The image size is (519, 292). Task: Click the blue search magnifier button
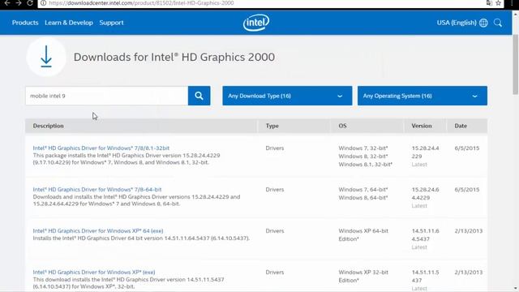[x=199, y=96]
